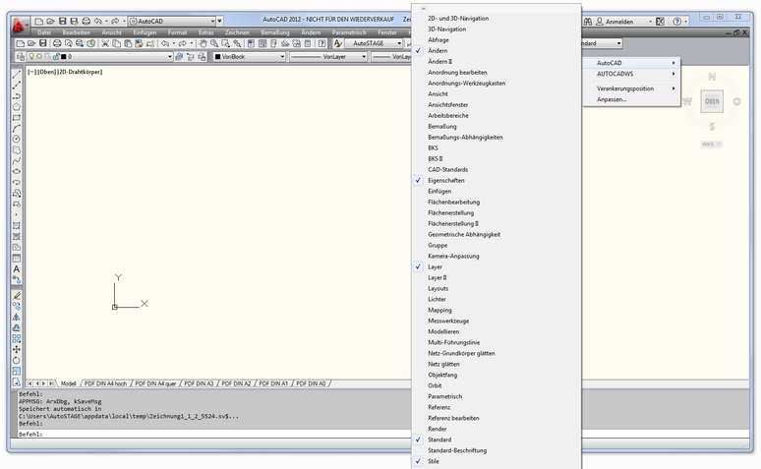Screen dimensions: 761x469
Task: Click Anpassen... in the context menu
Action: tap(612, 99)
